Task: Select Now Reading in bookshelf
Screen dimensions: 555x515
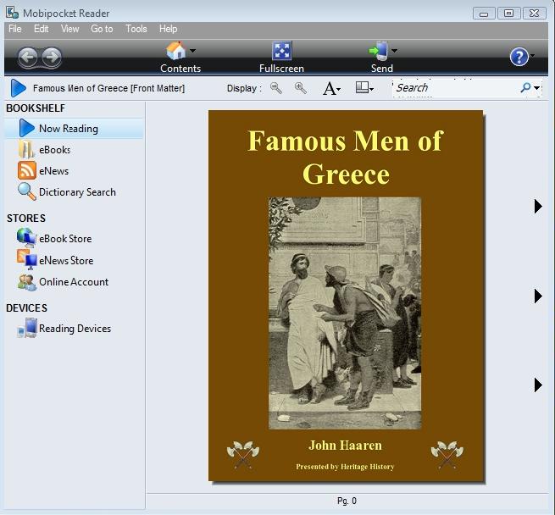Action: pos(68,129)
